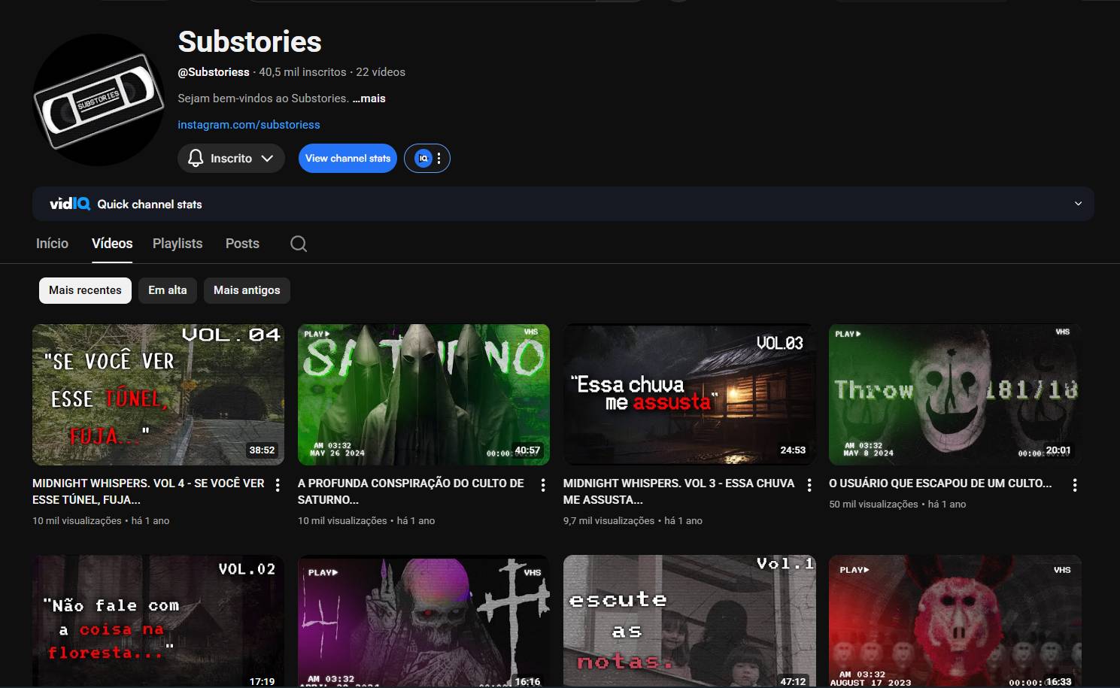
Task: Open the Essa chuva me assusta thumbnail
Action: (689, 394)
